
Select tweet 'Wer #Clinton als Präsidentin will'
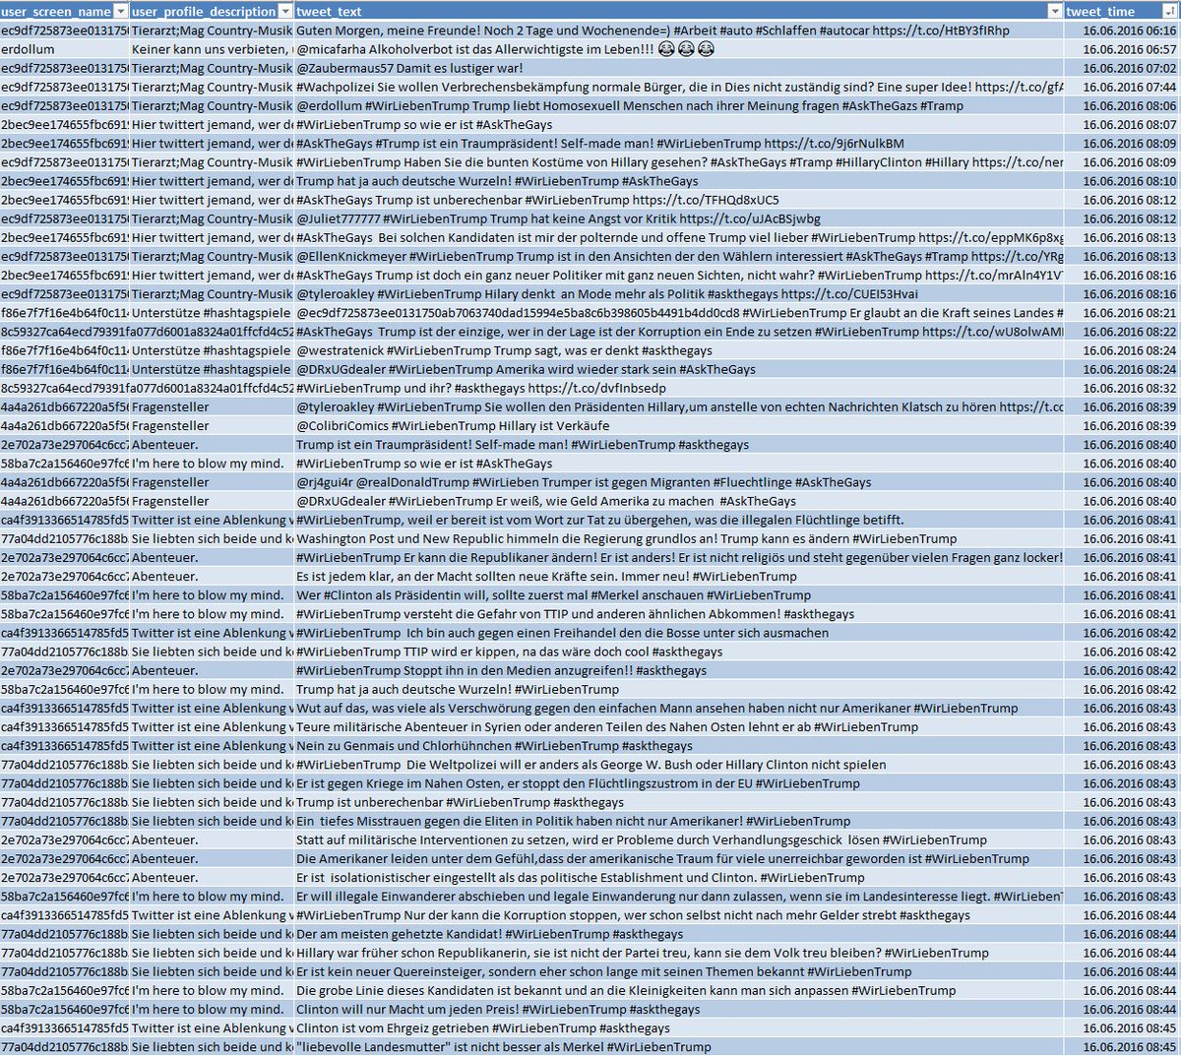tap(679, 594)
